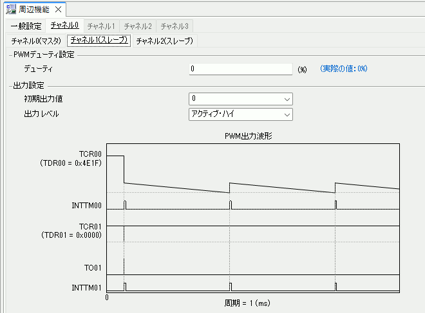Open the チャネル1(スレーブ) sub-tab
This screenshot has height=313, width=425.
pyautogui.click(x=99, y=40)
